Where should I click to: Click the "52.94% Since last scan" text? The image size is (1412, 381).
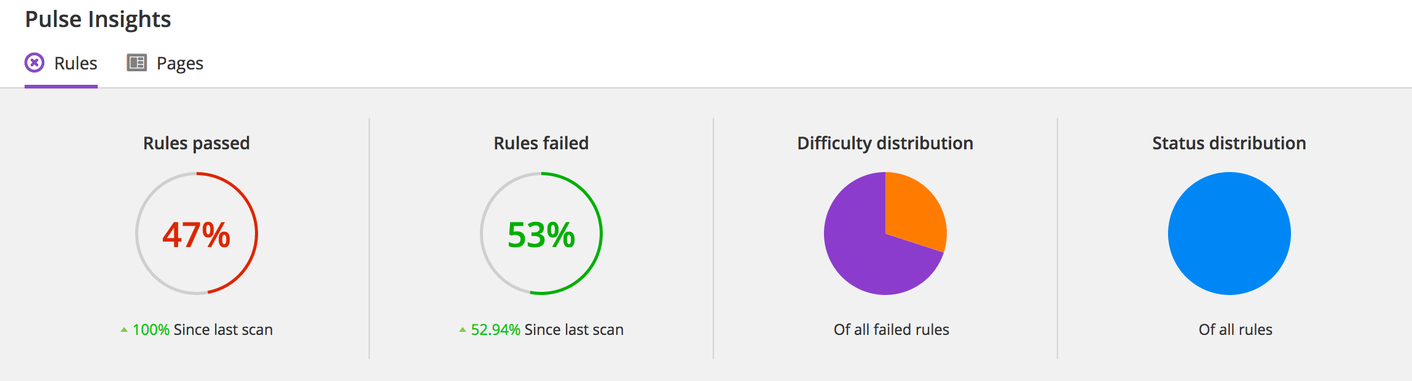click(x=547, y=329)
